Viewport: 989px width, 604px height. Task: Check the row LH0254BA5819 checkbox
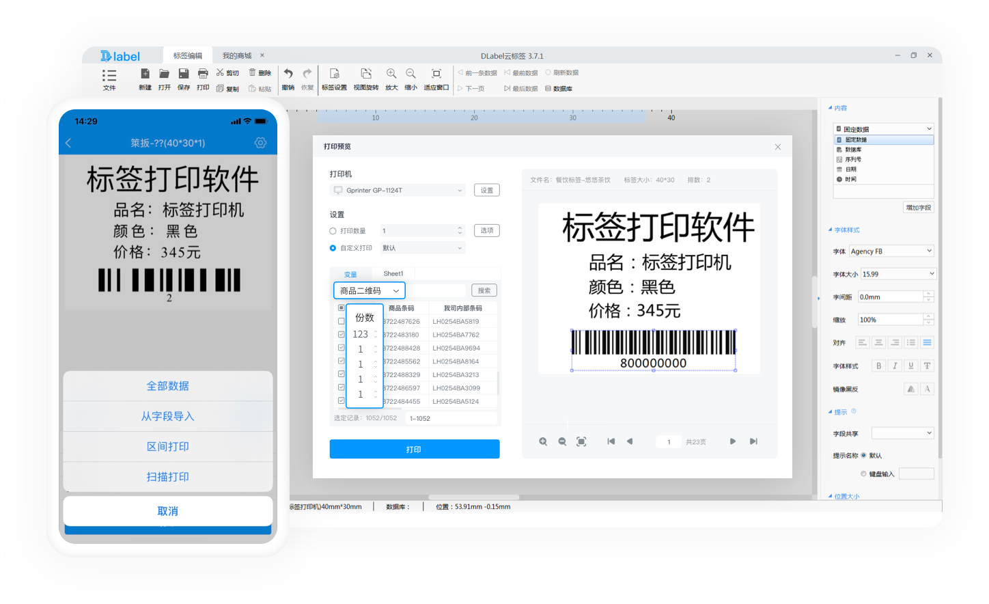[342, 321]
